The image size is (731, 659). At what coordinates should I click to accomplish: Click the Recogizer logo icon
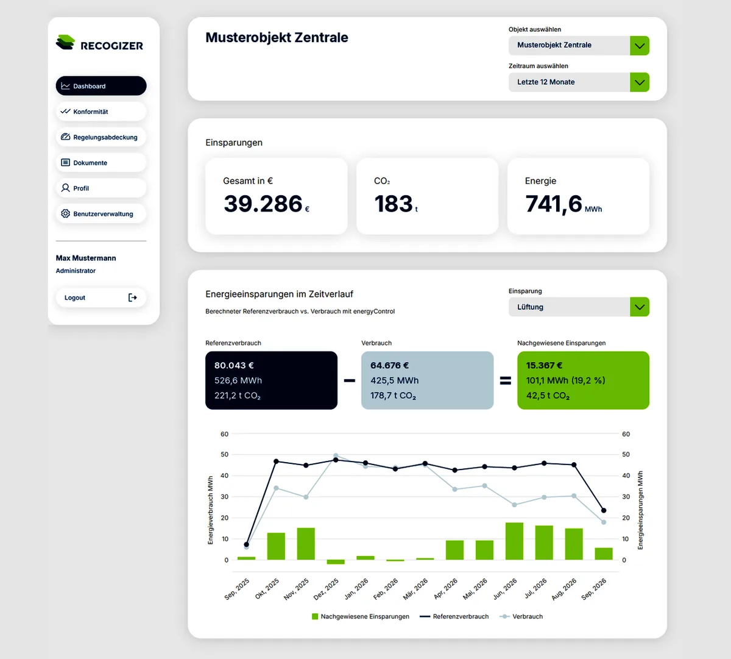[x=65, y=43]
